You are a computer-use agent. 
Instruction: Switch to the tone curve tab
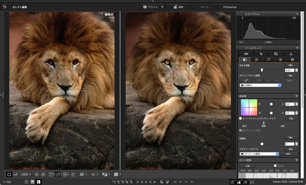tap(268, 60)
